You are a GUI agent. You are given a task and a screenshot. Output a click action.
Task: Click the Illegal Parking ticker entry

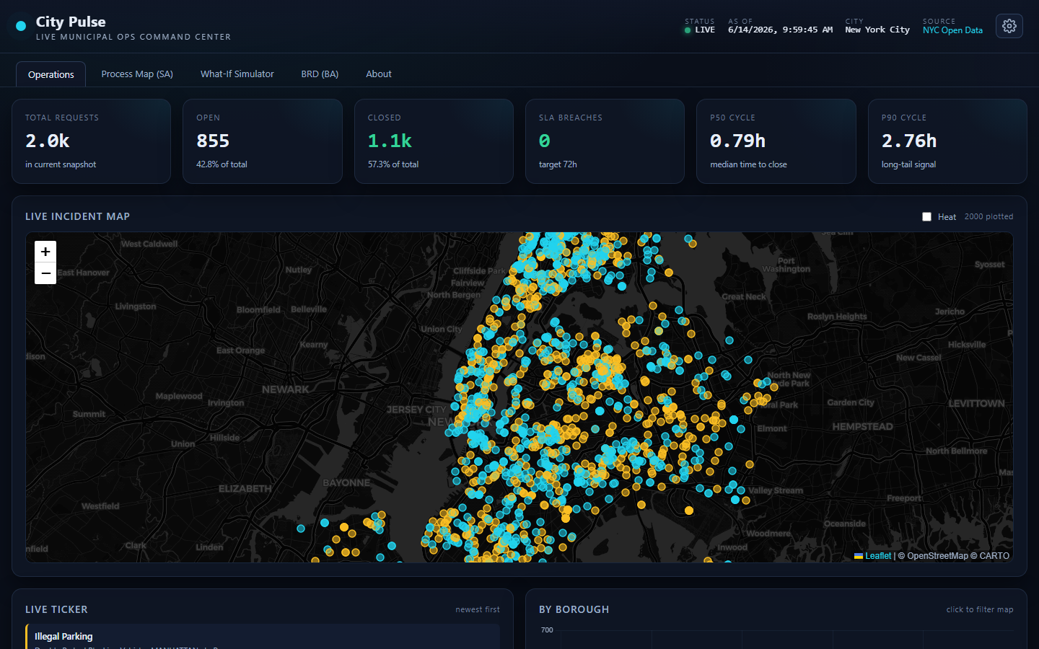click(x=263, y=637)
